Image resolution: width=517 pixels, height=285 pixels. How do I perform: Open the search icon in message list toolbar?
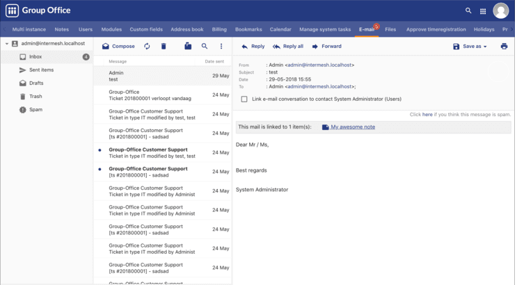pos(205,46)
